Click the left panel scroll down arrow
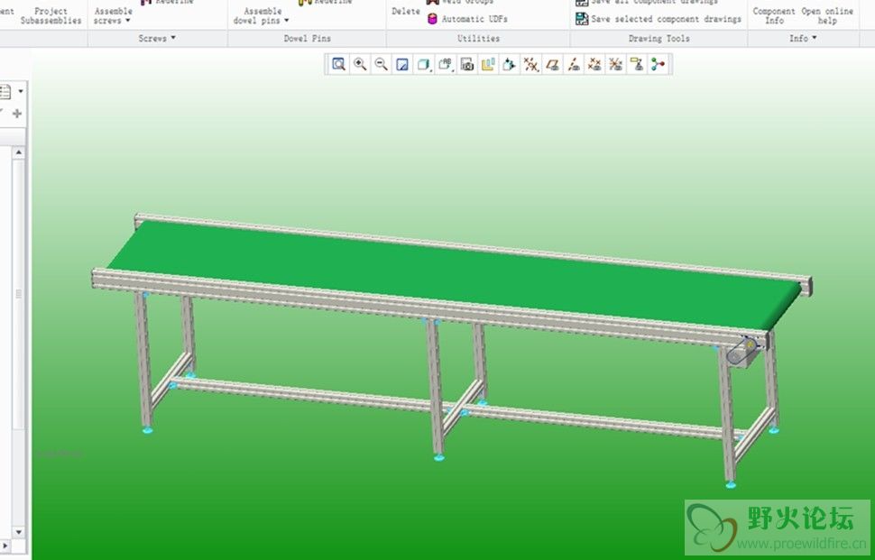Screen dimensions: 875x560 click(x=18, y=532)
